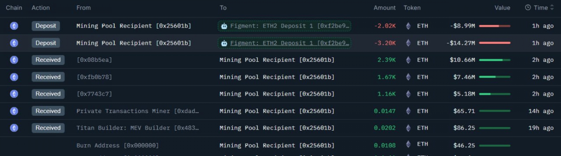Screen dimensions: 561x156
Task: Click Figment robot icon in first deposit row
Action: (224, 26)
